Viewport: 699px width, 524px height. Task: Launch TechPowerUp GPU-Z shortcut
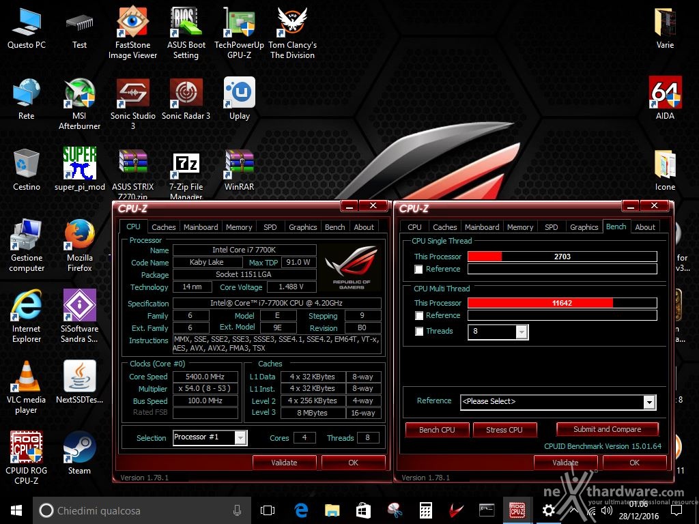[240, 32]
